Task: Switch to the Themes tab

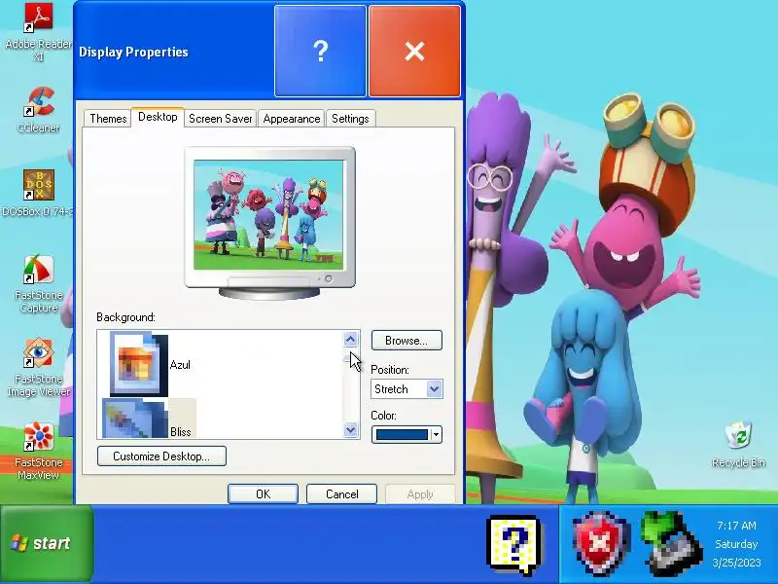Action: tap(108, 119)
